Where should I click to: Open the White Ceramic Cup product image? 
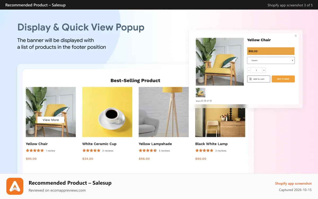point(107,112)
